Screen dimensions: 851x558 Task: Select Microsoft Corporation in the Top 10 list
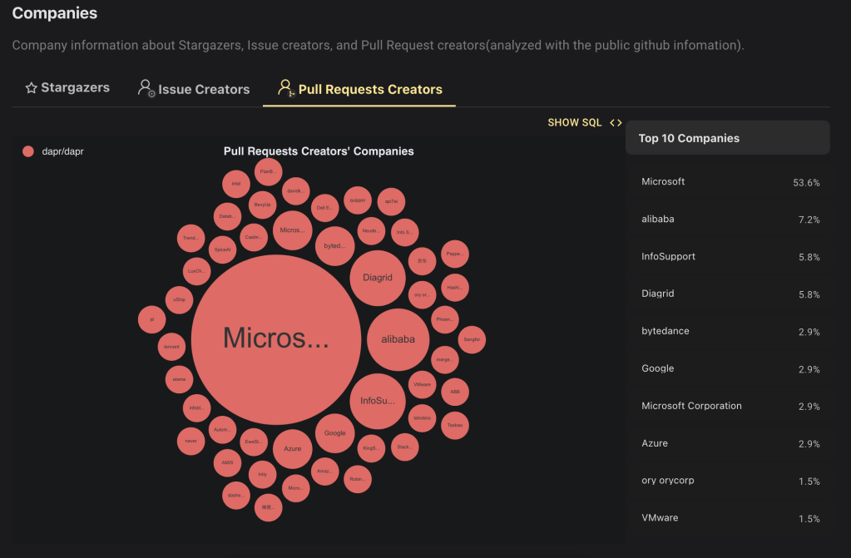point(691,406)
